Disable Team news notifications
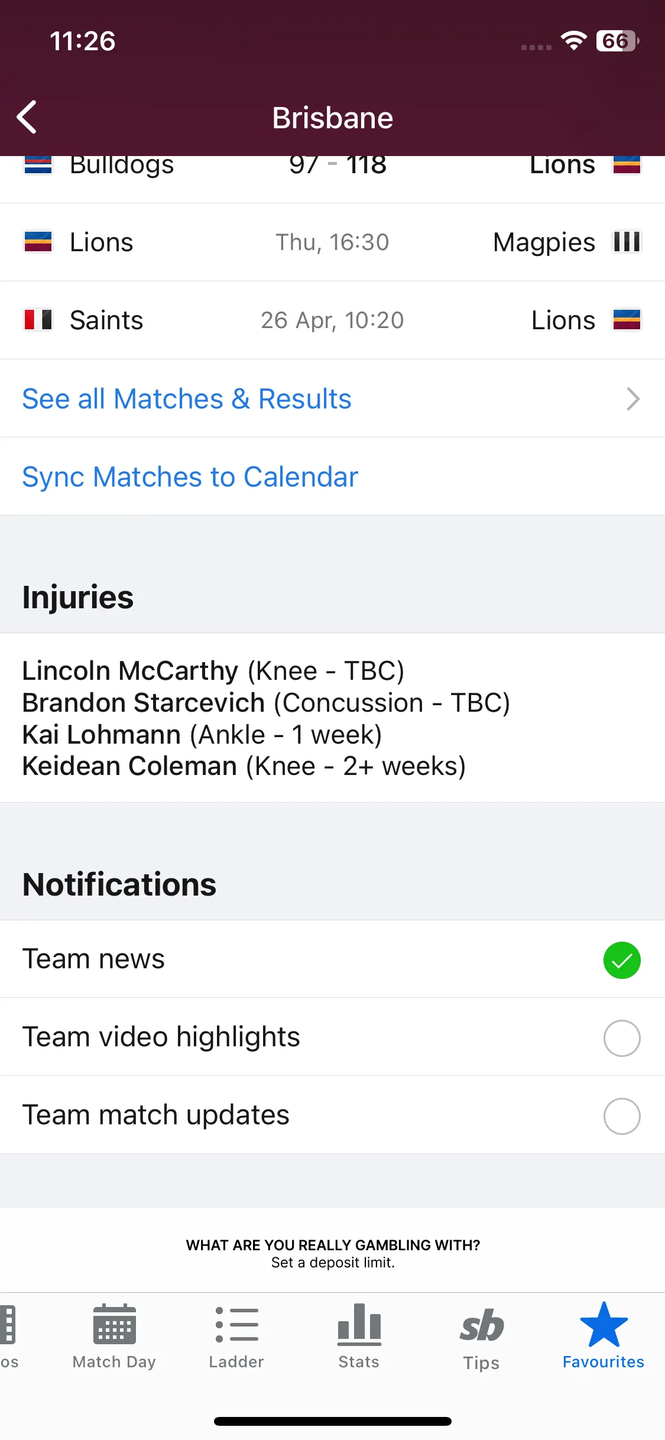This screenshot has height=1440, width=665. 622,959
